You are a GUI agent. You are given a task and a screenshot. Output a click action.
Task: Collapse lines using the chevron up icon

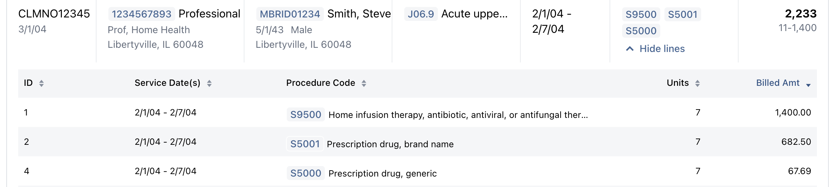(630, 49)
